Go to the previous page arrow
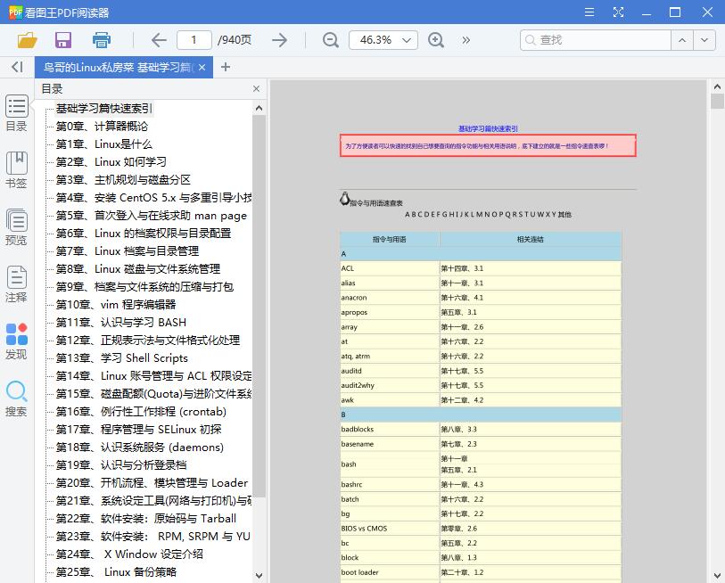This screenshot has height=583, width=725. [x=159, y=40]
